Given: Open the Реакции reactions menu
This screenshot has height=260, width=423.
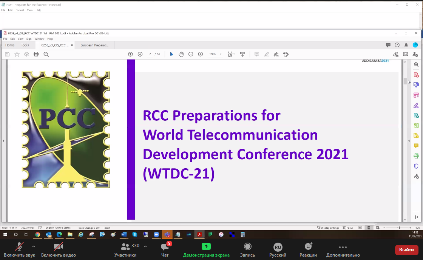Looking at the screenshot, I should pyautogui.click(x=308, y=250).
